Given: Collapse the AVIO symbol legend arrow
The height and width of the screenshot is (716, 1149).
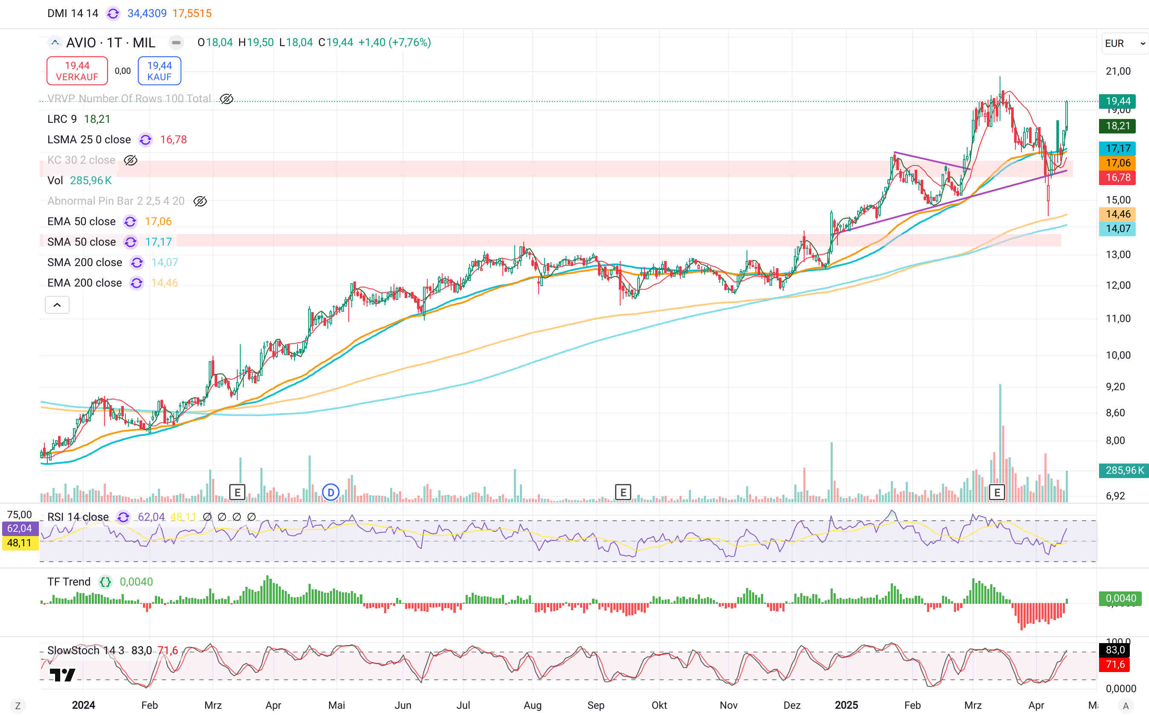Looking at the screenshot, I should pyautogui.click(x=55, y=43).
